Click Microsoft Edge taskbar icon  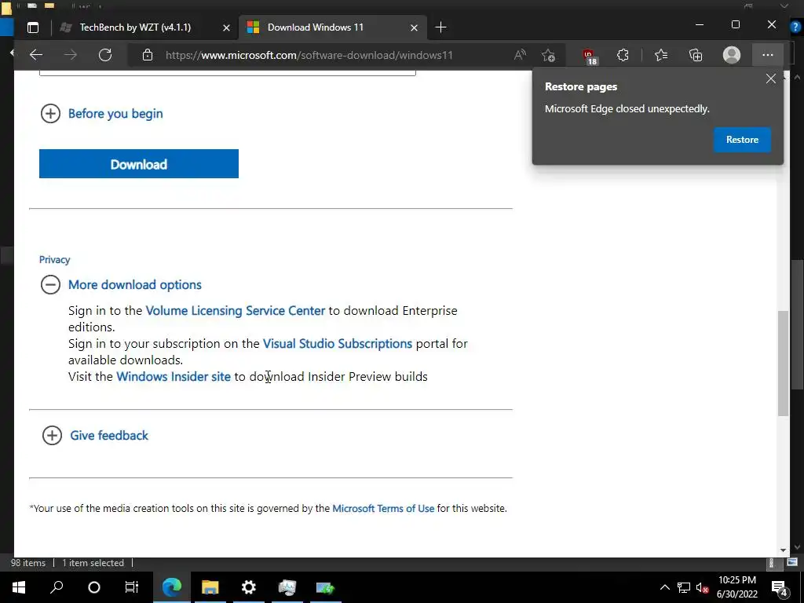172,587
